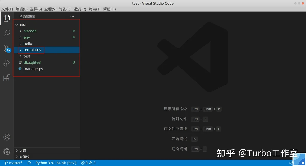This screenshot has height=166, width=306.
Task: Open the 运行(R) menu
Action: coord(80,9)
